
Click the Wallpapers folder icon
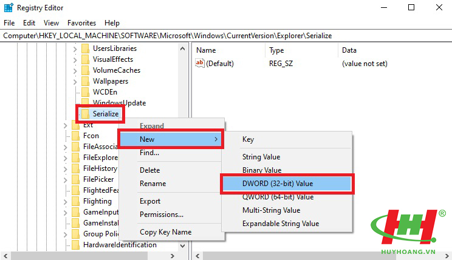85,81
